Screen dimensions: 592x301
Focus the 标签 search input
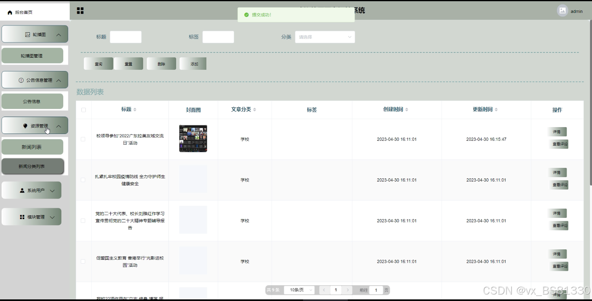(218, 37)
